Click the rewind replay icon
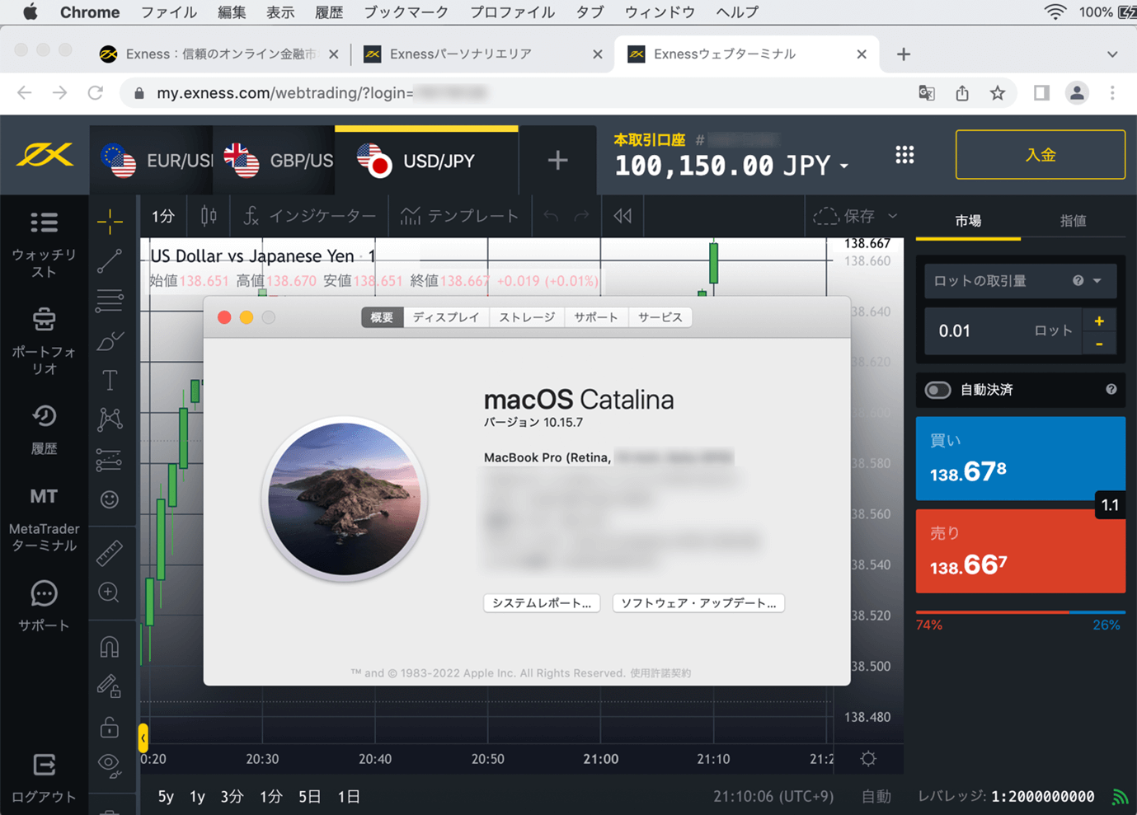The height and width of the screenshot is (815, 1137). click(623, 216)
